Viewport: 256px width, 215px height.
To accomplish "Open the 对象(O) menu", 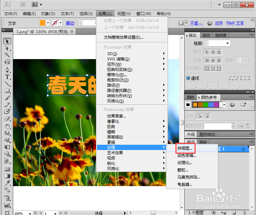I will tap(48, 14).
